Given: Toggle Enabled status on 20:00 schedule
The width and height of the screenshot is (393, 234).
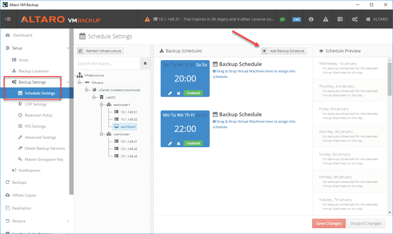Looking at the screenshot, I should (193, 93).
